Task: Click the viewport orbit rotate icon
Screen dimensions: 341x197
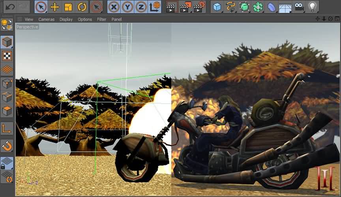Action: pyautogui.click(x=331, y=19)
